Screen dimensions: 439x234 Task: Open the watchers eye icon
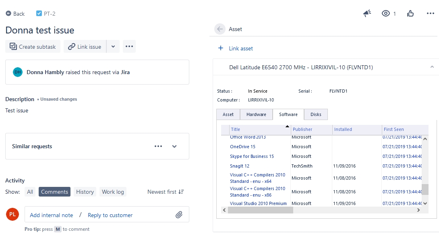point(385,13)
